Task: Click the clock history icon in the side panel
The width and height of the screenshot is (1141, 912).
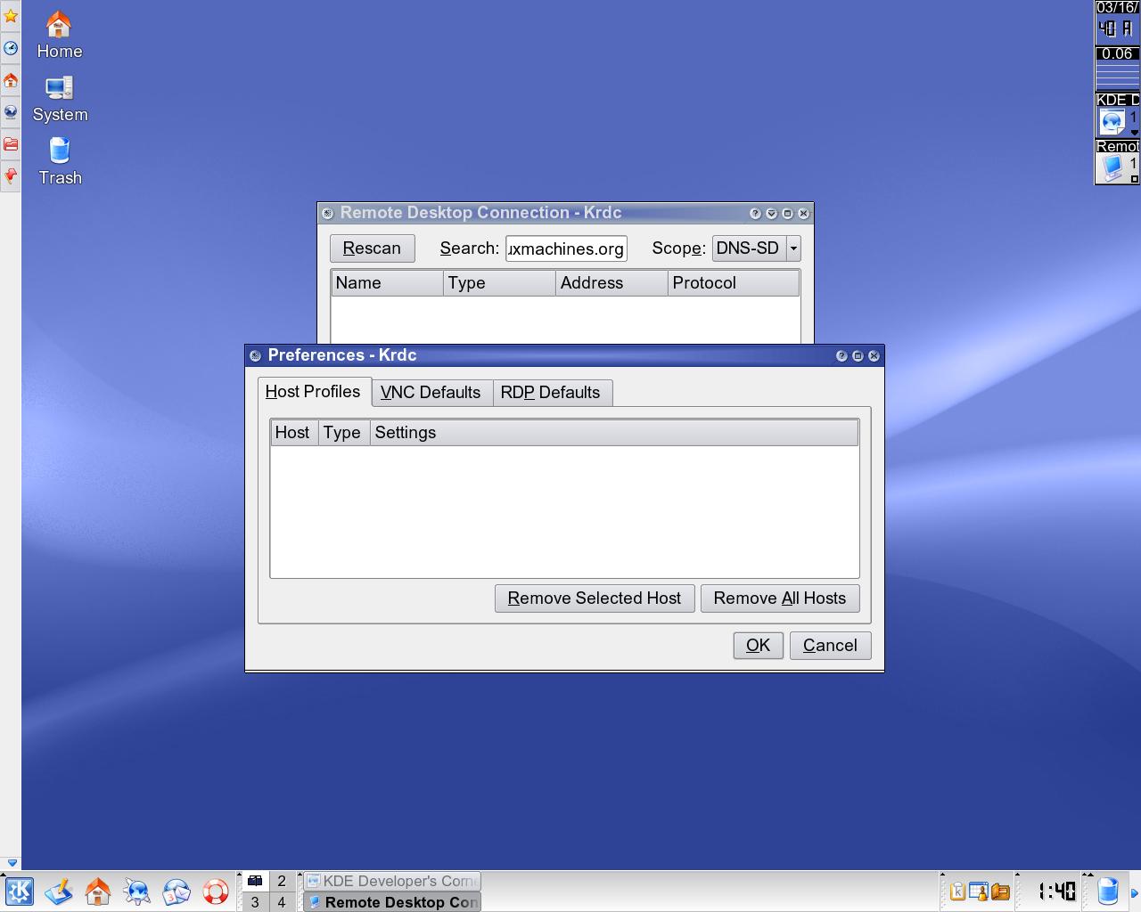Action: coord(11,48)
